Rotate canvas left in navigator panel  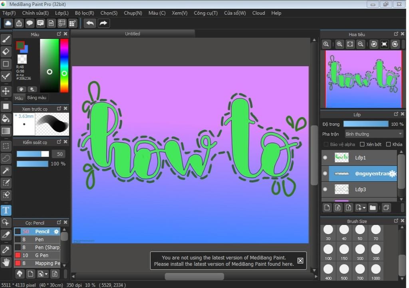(374, 44)
